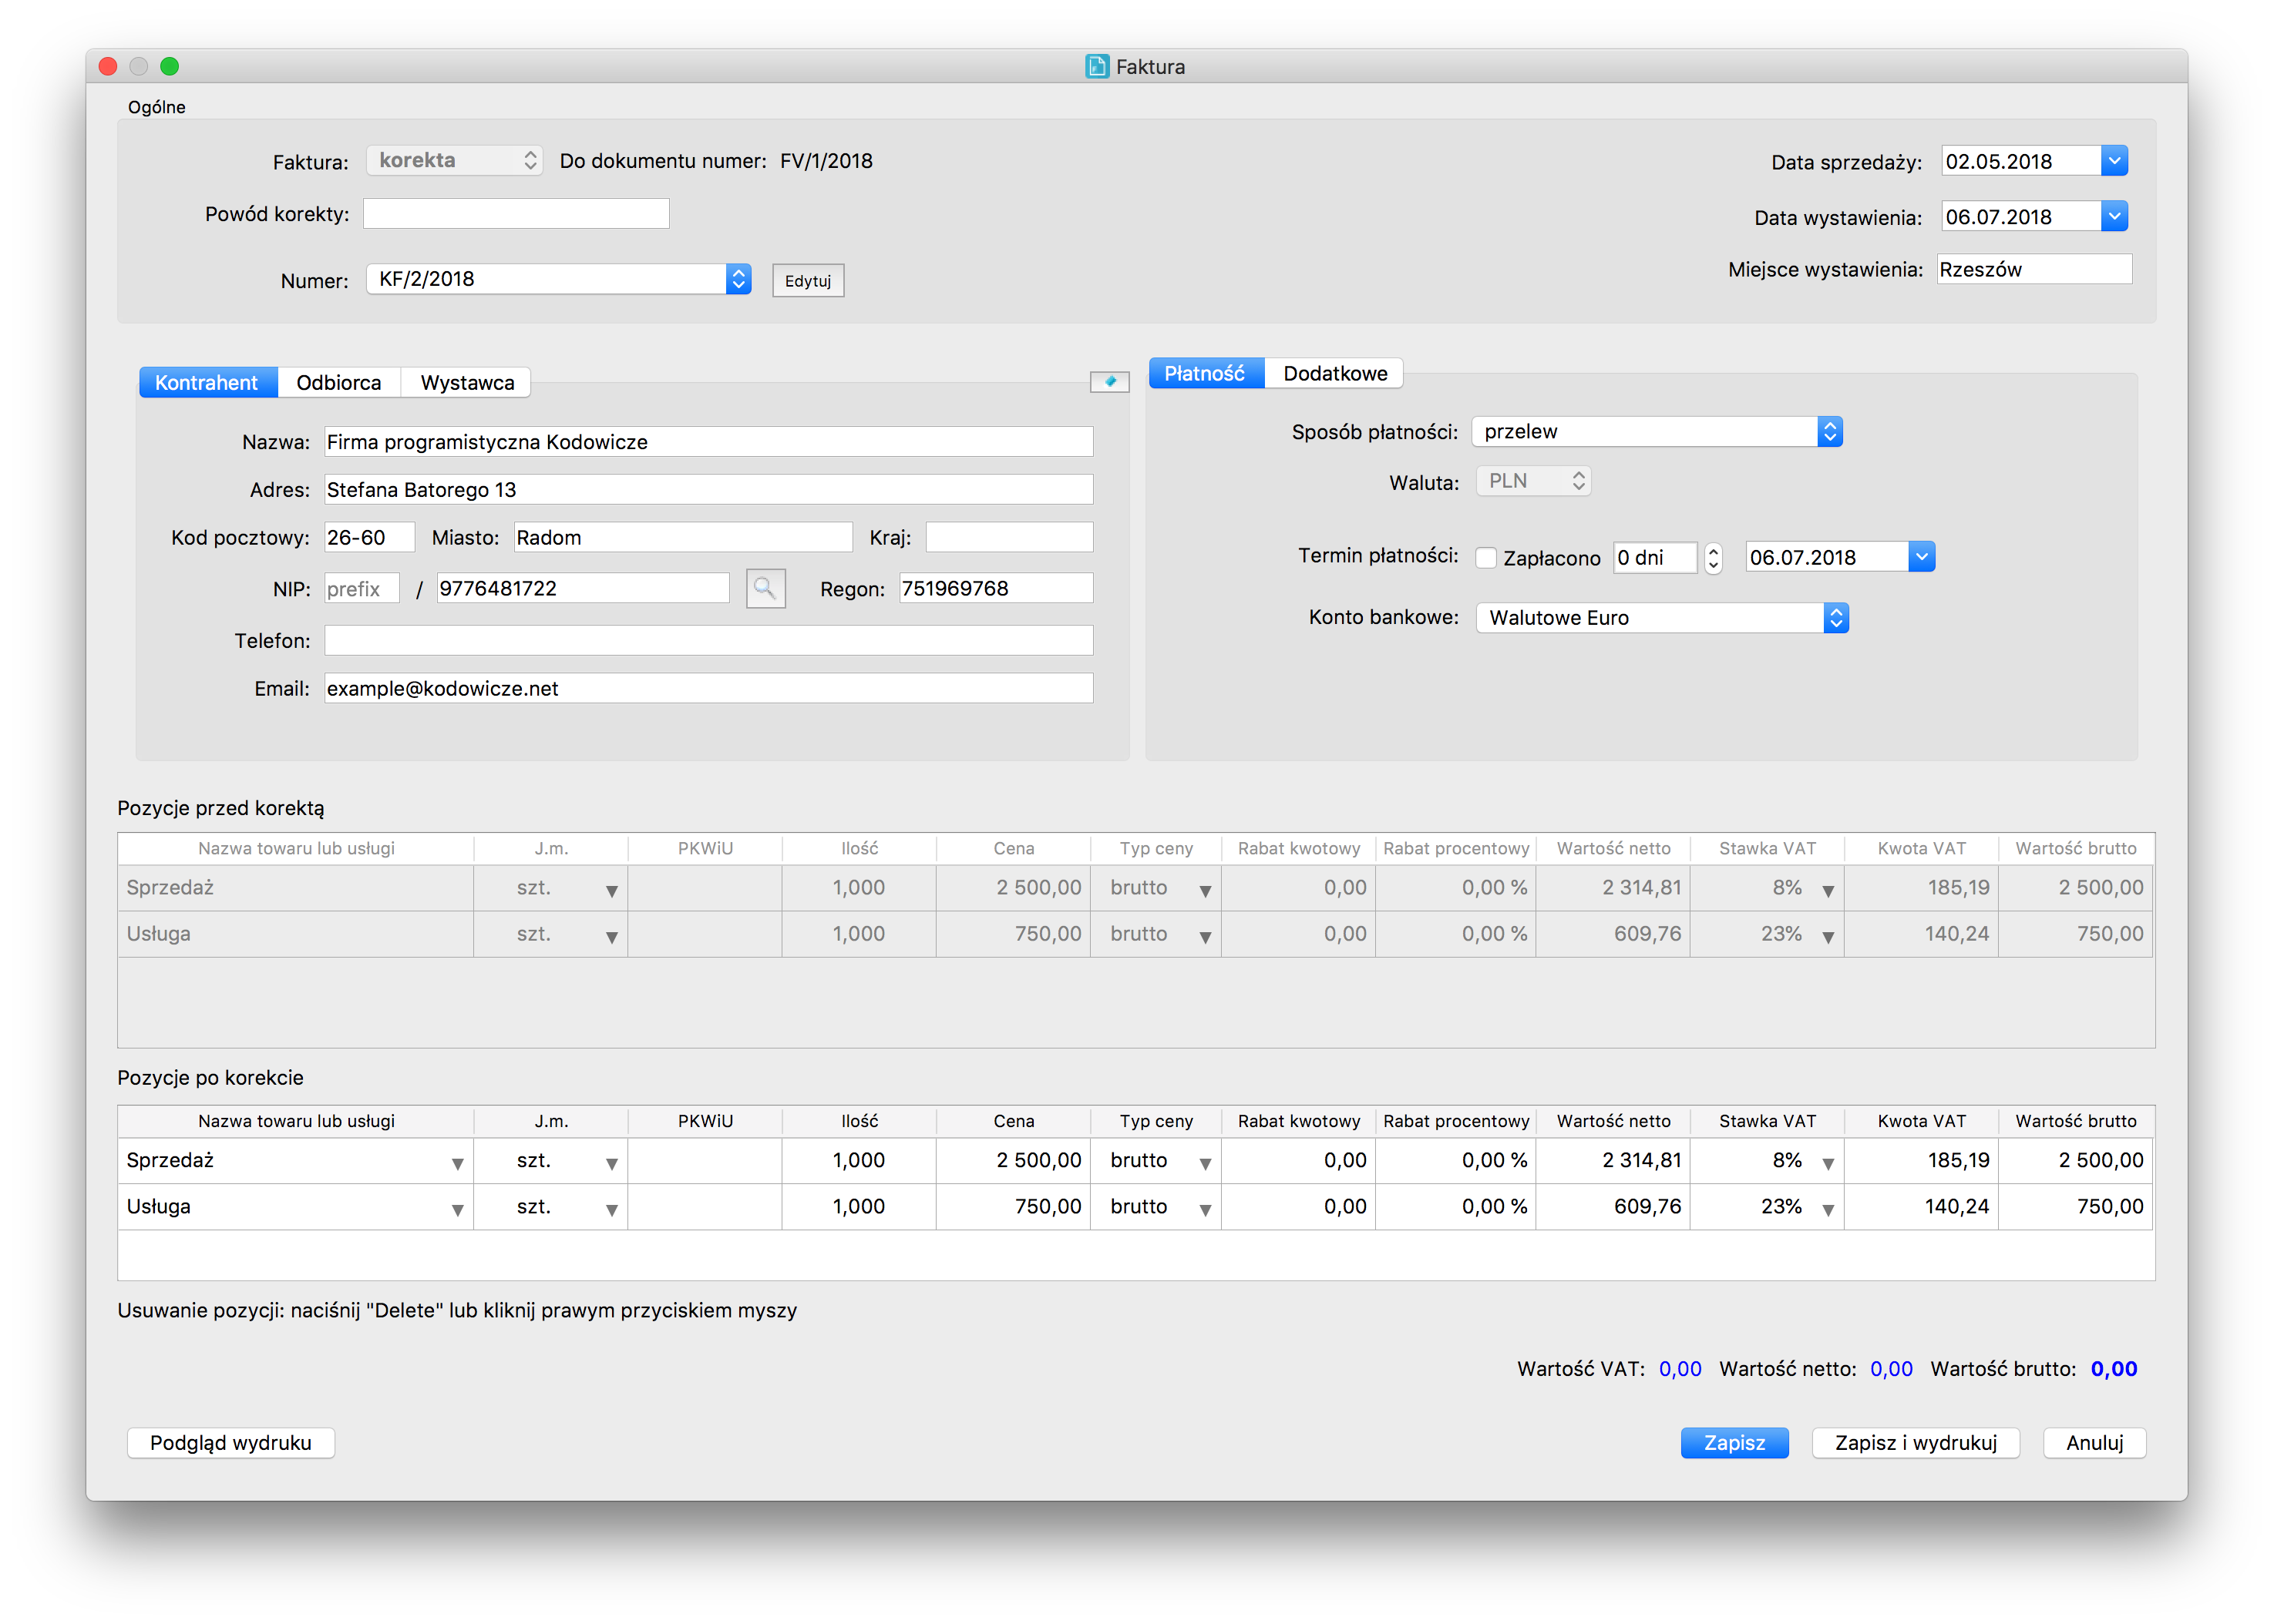Click the Miejsce wystawienia field with Rzeszów
The height and width of the screenshot is (1624, 2274).
[2034, 269]
